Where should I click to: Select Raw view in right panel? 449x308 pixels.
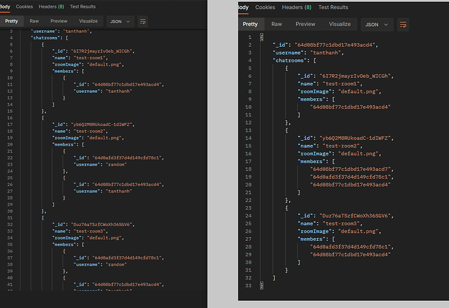[x=277, y=24]
